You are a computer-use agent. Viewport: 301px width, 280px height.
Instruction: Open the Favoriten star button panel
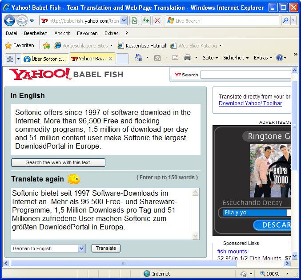point(20,45)
